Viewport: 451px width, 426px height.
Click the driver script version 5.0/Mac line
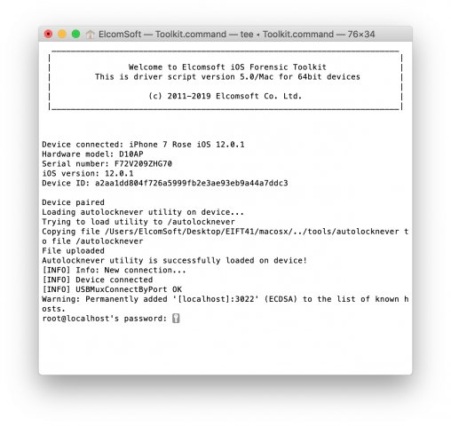click(x=227, y=77)
